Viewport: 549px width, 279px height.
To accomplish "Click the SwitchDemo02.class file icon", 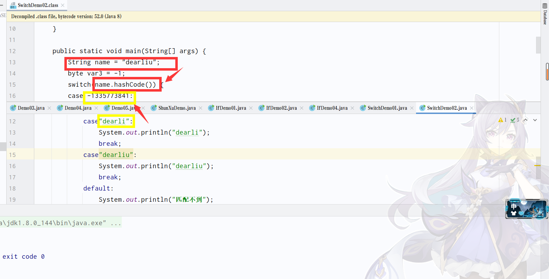I will coord(13,5).
